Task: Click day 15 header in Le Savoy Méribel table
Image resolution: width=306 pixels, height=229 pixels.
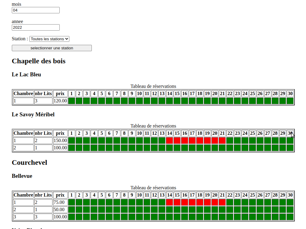Action: click(x=177, y=133)
